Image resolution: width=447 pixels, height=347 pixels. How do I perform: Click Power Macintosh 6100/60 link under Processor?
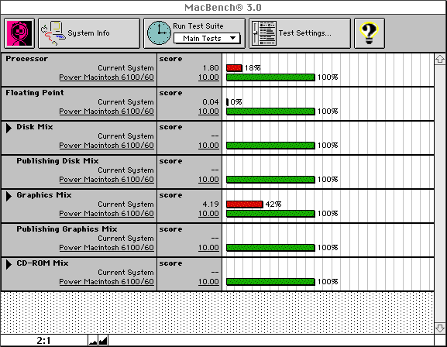pos(106,77)
